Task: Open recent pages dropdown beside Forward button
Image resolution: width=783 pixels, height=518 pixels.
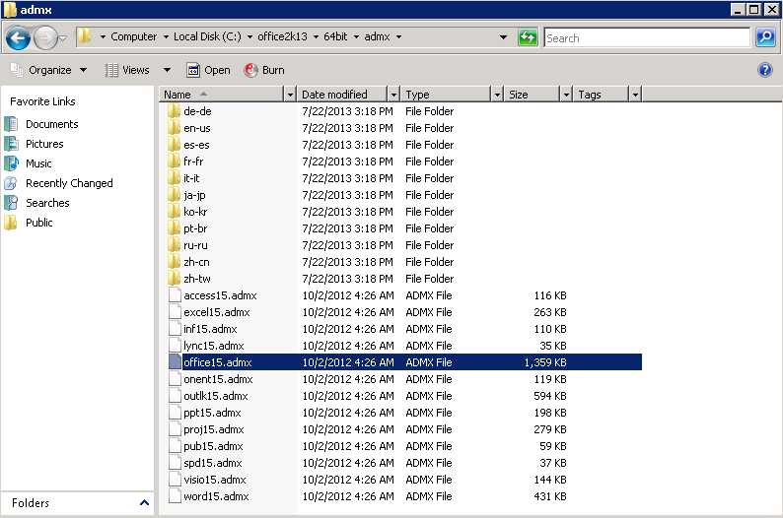Action: coord(63,37)
